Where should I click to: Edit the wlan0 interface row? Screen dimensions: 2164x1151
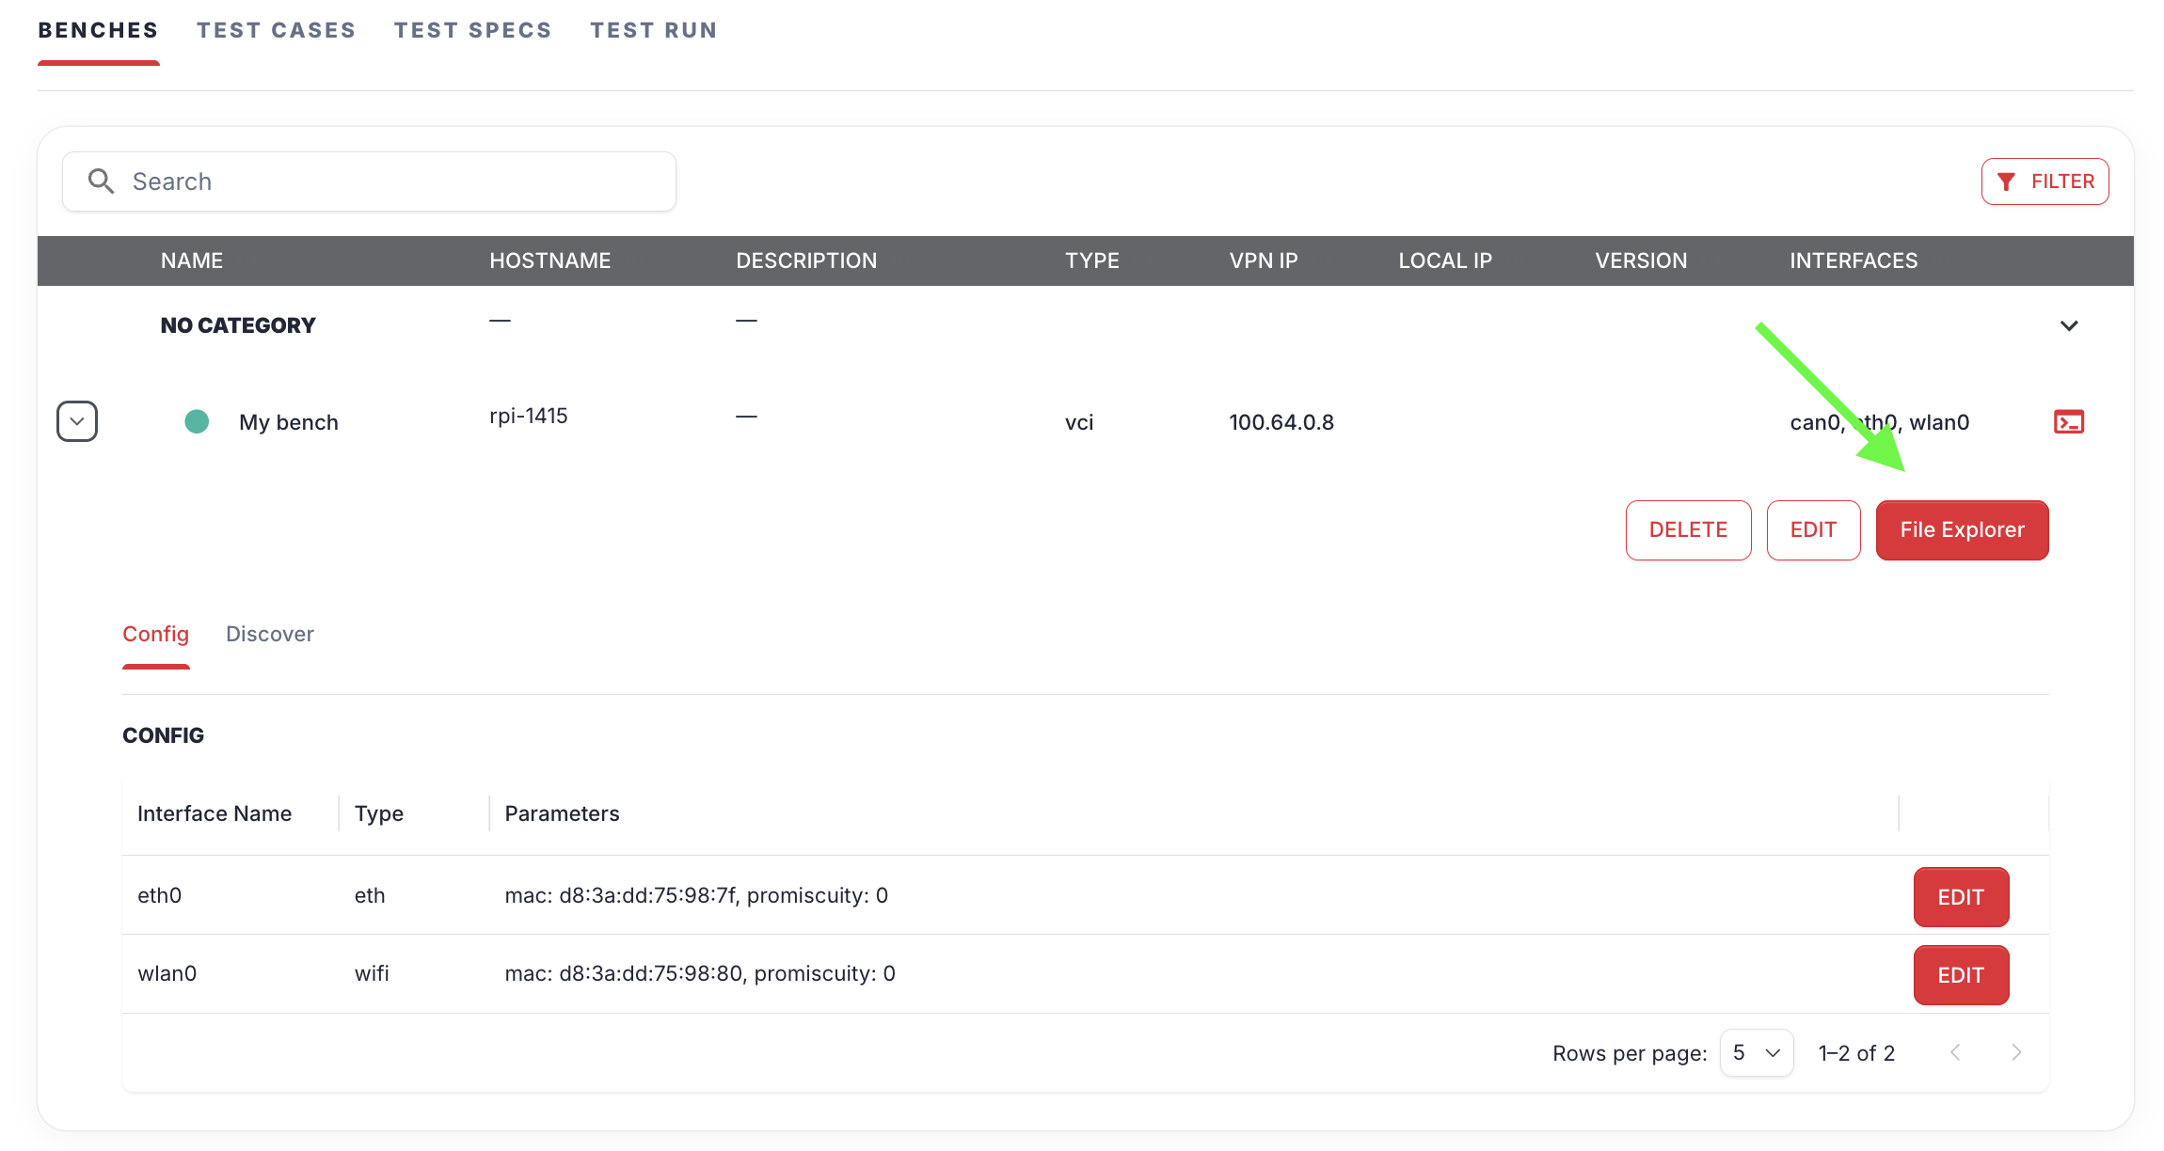[1960, 975]
